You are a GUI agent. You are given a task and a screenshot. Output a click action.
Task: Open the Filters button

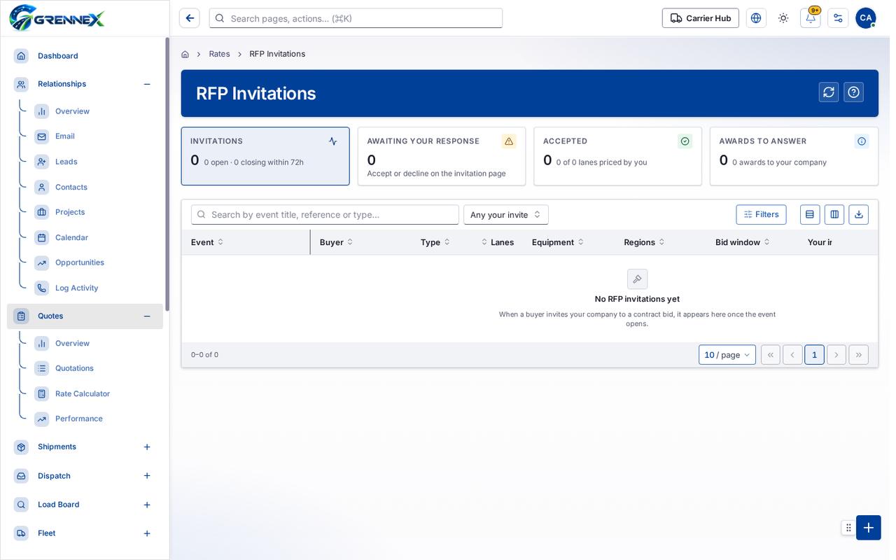761,215
